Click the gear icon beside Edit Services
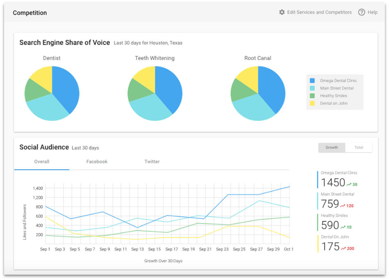Screen dimensions: 389x280 tap(282, 12)
